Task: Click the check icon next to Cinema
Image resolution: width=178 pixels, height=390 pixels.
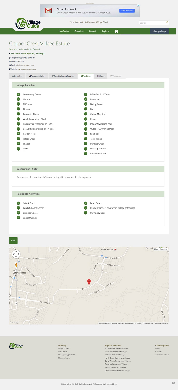Action: [18, 109]
